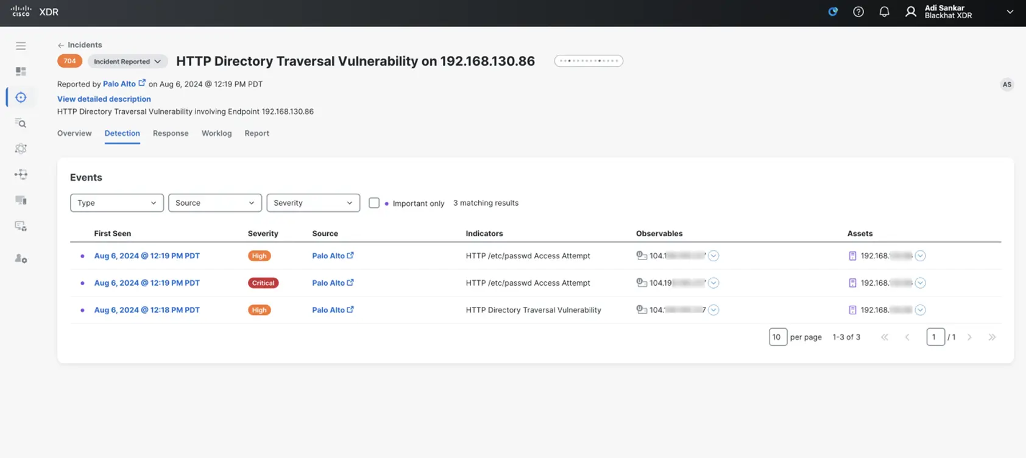The width and height of the screenshot is (1026, 458).
Task: Expand the Incident Reported status dropdown
Action: click(x=127, y=62)
